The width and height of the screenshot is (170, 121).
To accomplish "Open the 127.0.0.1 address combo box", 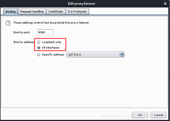I will [95, 54].
